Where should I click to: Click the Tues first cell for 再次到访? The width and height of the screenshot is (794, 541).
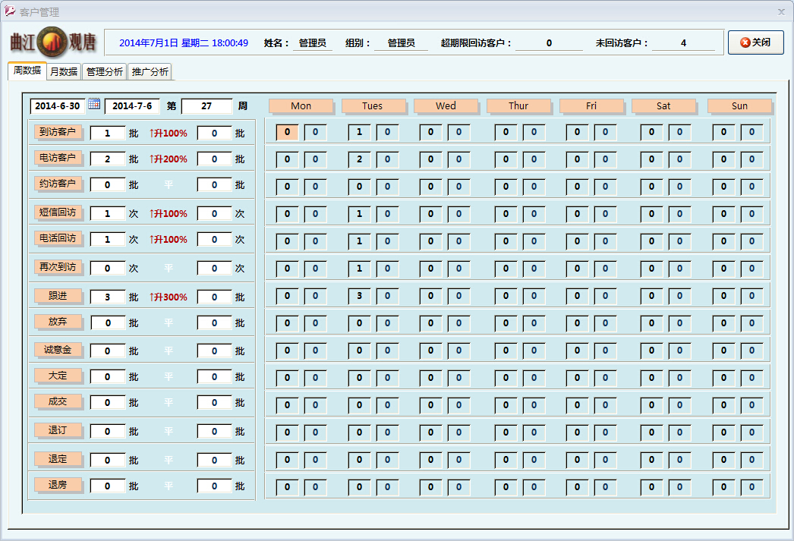click(x=360, y=269)
